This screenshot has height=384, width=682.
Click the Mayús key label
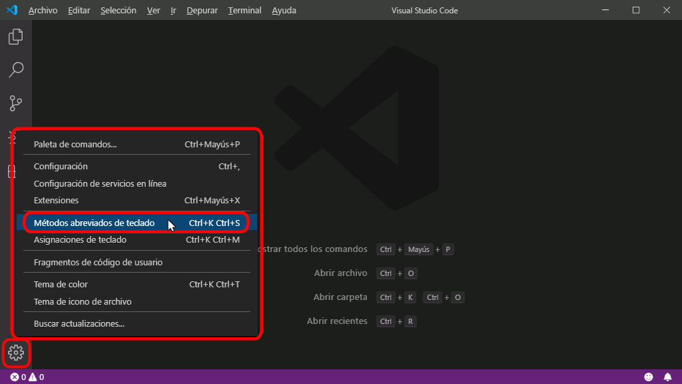pos(418,249)
